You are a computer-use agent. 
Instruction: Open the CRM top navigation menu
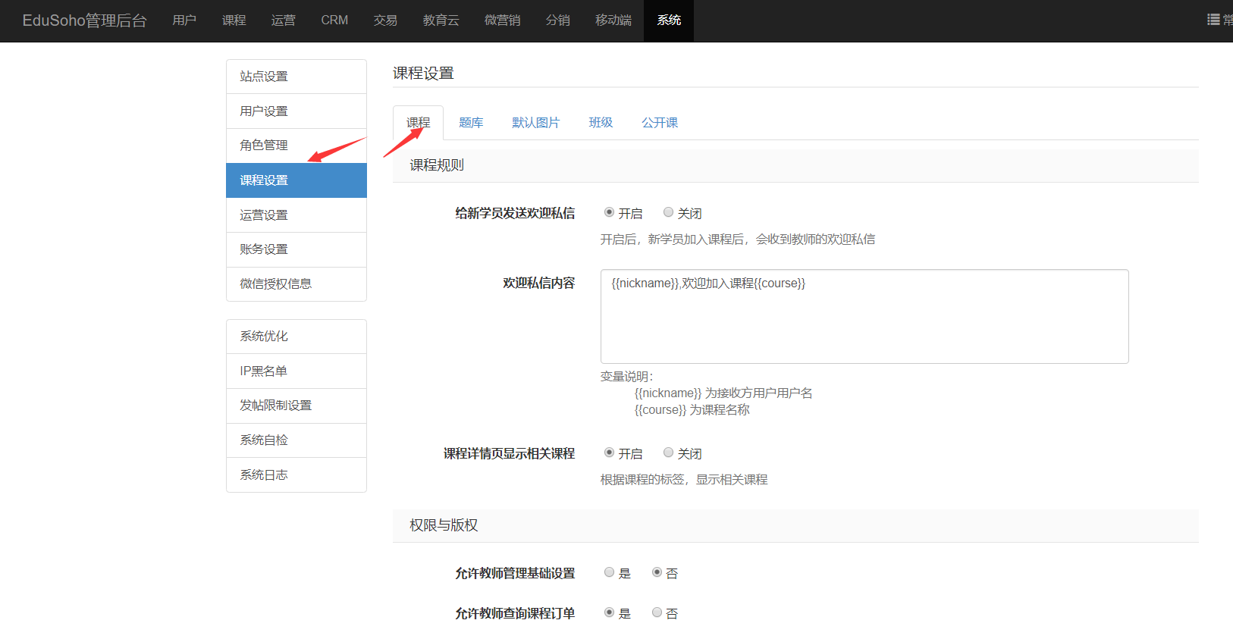[x=334, y=20]
